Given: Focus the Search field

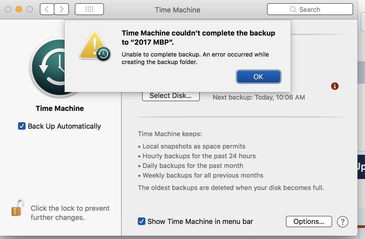Looking at the screenshot, I should 310,9.
